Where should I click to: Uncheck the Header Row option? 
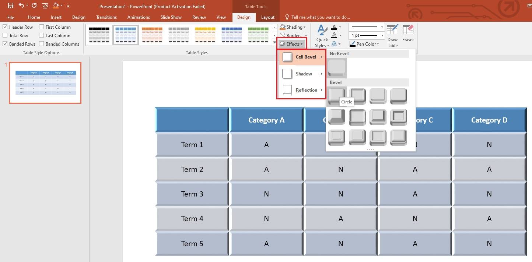(5, 26)
